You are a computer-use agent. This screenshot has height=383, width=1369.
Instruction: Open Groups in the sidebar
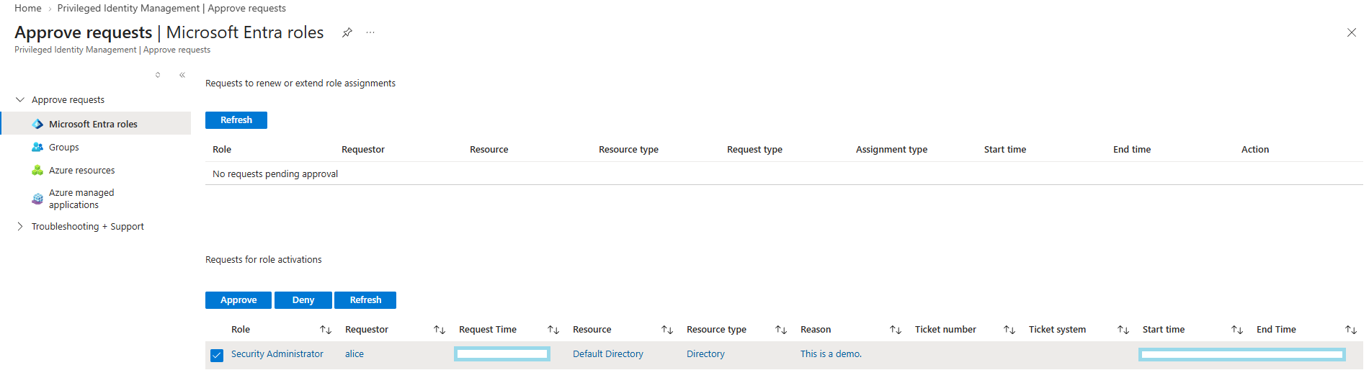pos(63,147)
